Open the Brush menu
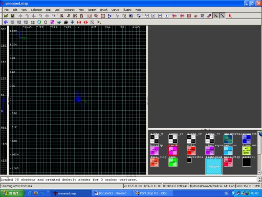The image size is (262, 197). pos(104,10)
